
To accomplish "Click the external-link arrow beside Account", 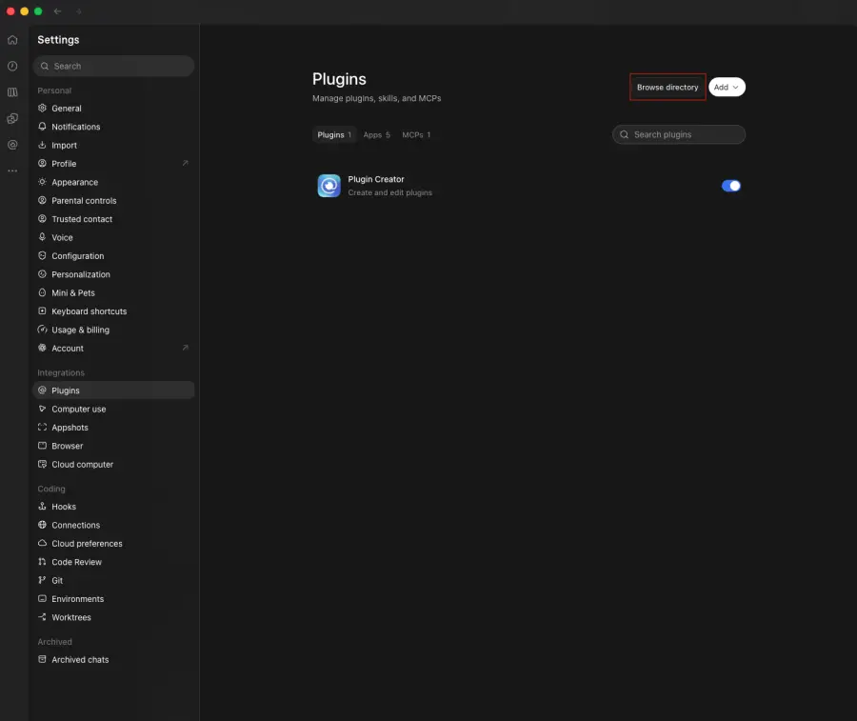I will pos(186,348).
